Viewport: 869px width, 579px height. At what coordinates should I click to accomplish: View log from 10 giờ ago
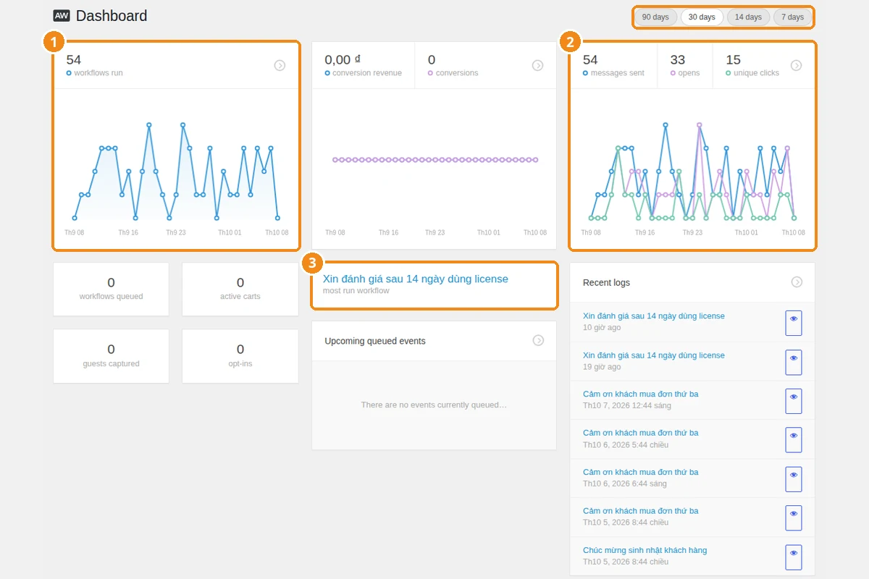click(x=794, y=323)
